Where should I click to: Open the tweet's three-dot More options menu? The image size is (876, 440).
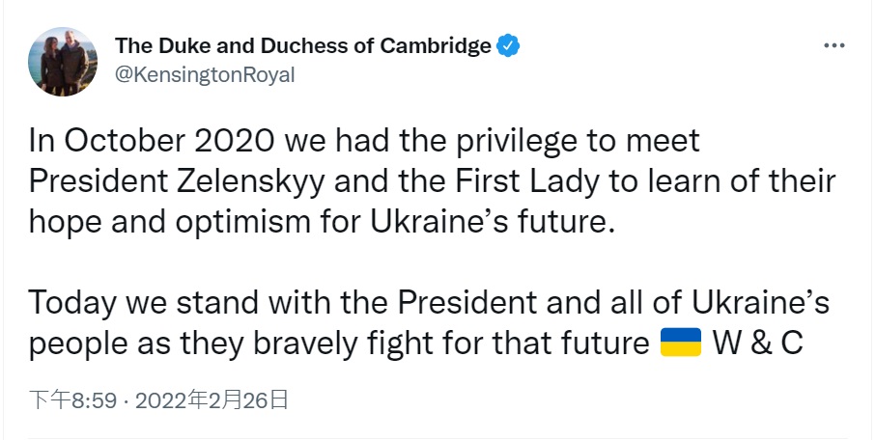click(x=834, y=45)
